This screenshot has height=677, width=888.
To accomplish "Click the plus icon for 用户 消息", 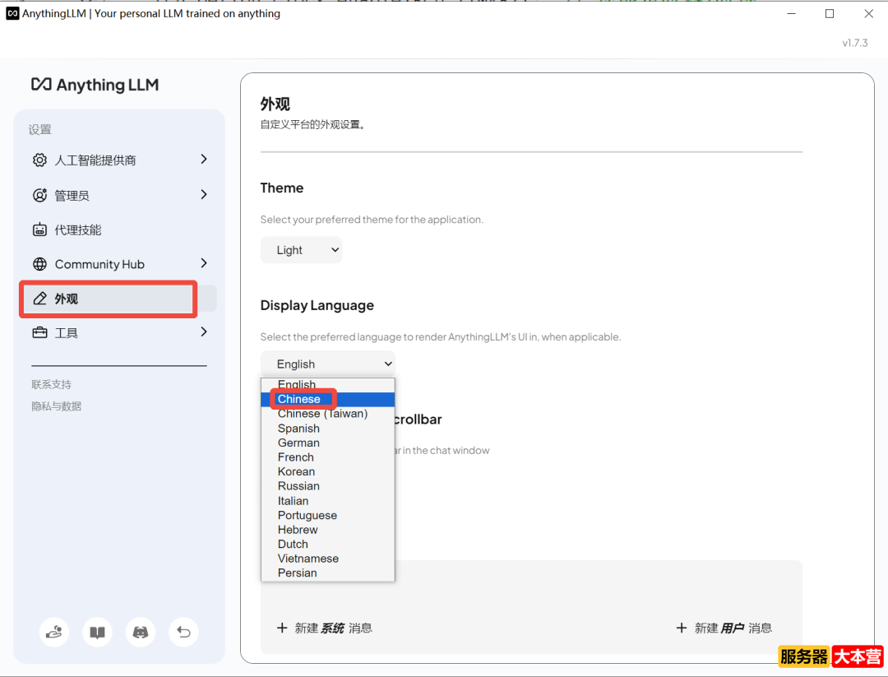I will tap(682, 628).
